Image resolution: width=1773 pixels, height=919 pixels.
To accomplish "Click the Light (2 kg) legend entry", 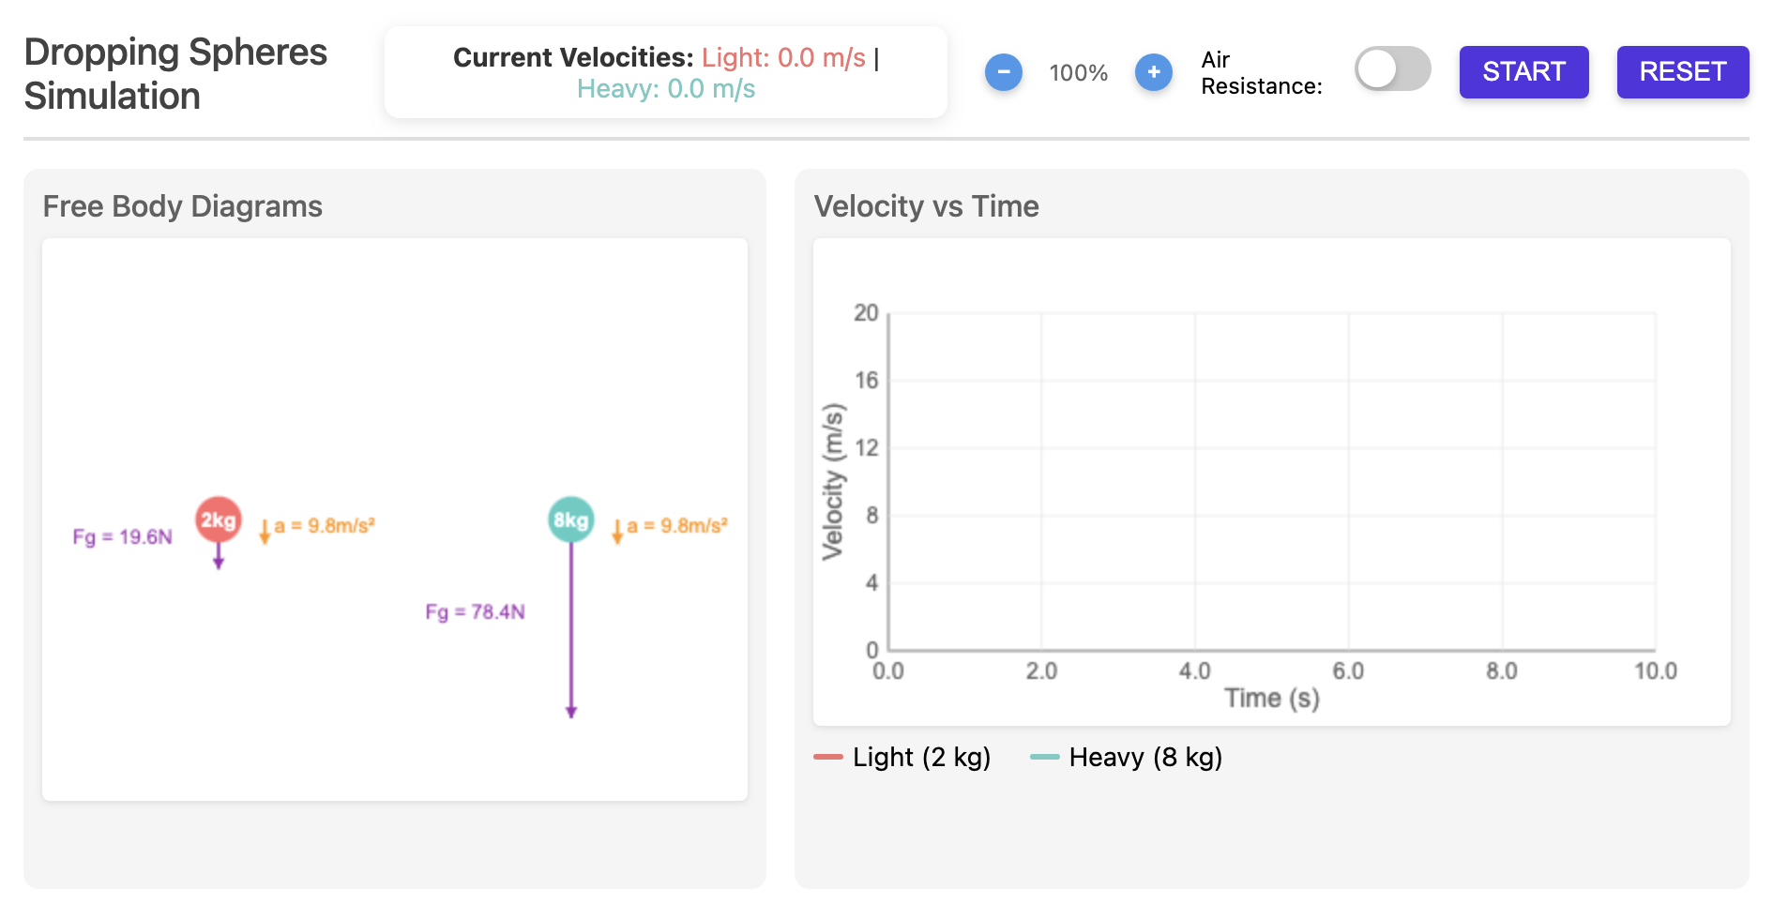I will (902, 757).
